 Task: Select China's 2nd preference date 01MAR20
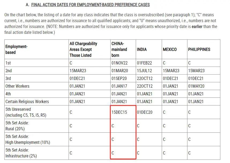coord(119,71)
